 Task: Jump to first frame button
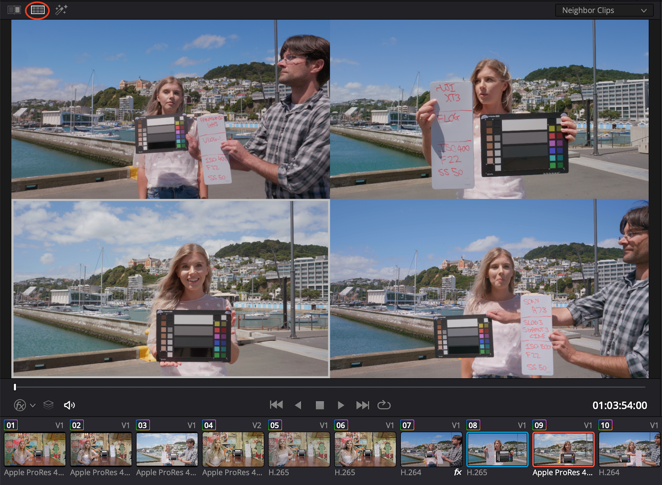tap(276, 405)
